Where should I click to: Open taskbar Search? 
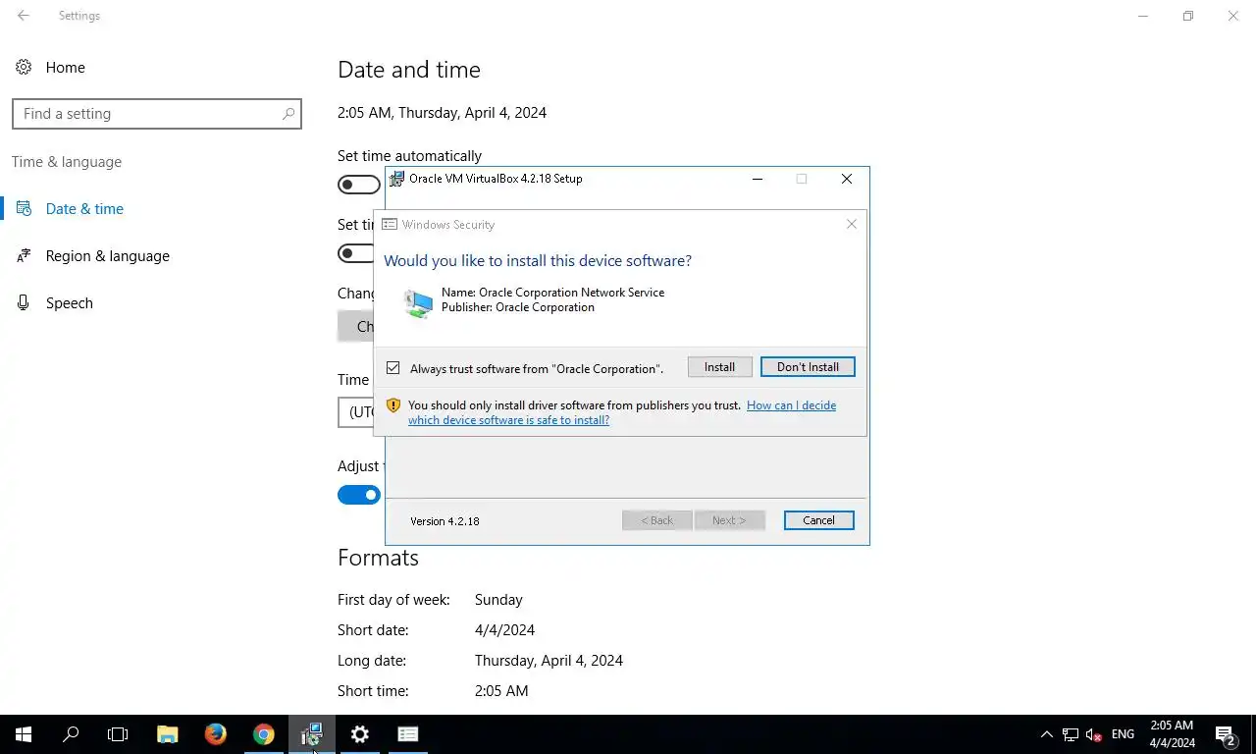pyautogui.click(x=71, y=734)
